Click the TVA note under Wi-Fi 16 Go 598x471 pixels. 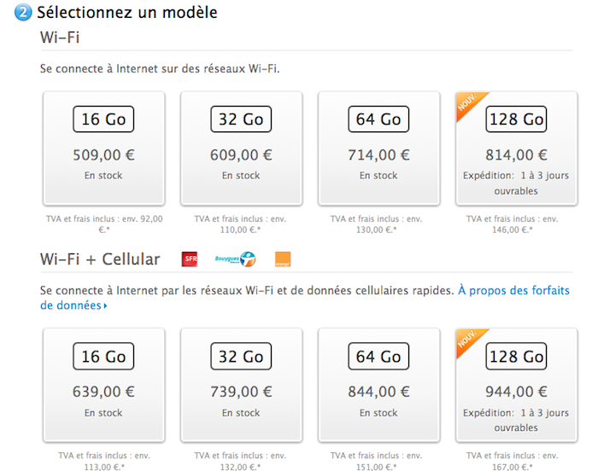coord(103,224)
